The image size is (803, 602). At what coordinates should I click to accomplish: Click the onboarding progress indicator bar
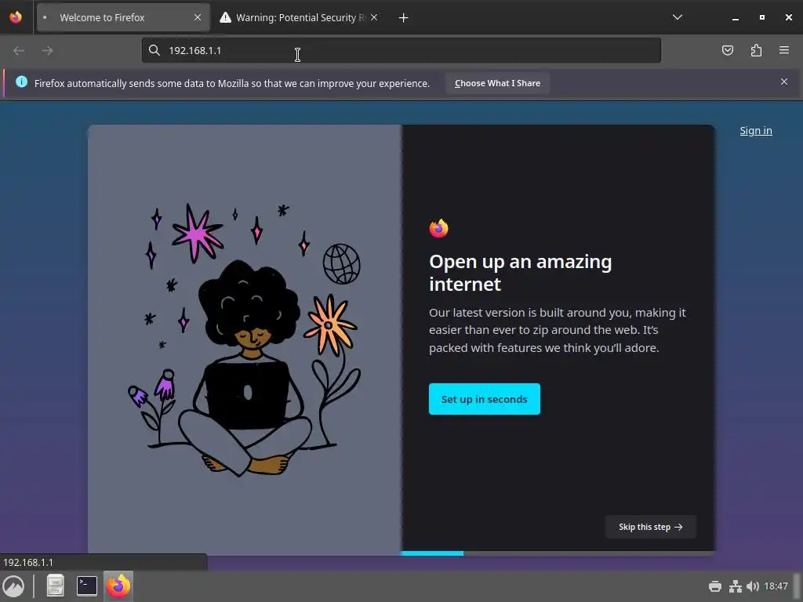pyautogui.click(x=558, y=553)
